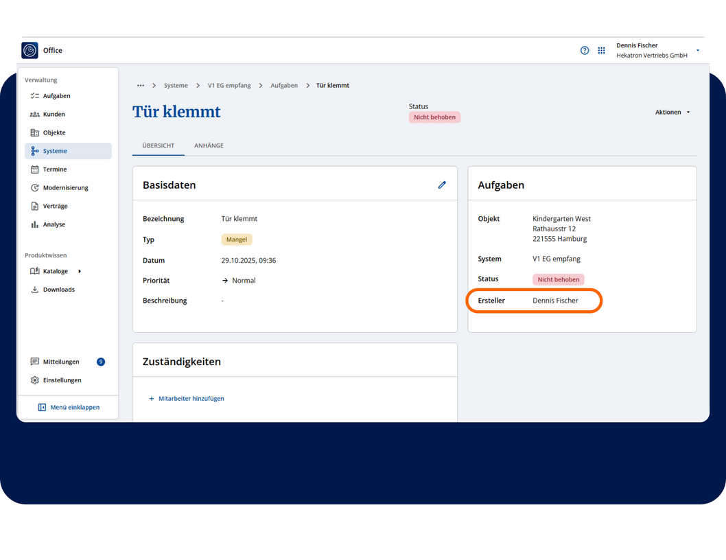Click the help question mark icon
The image size is (726, 560).
pyautogui.click(x=585, y=50)
